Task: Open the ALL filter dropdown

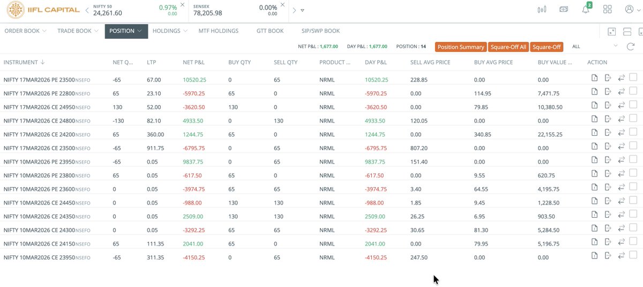Action: [595, 47]
